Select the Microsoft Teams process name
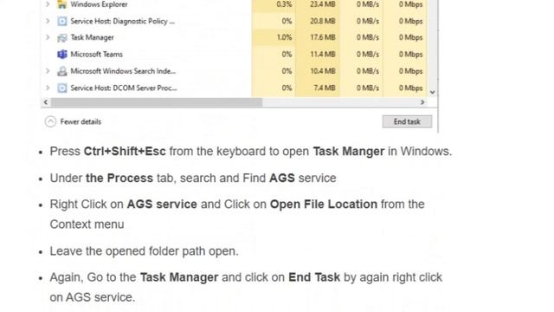The width and height of the screenshot is (554, 312). pyautogui.click(x=96, y=54)
